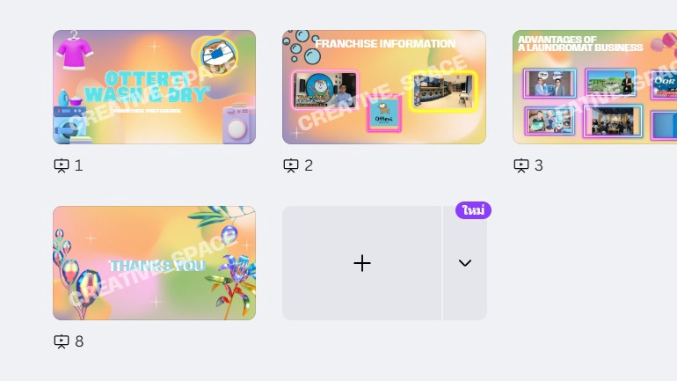Screen dimensions: 677x381
Task: Click the yellow-framed laundromat photo on slide 2
Action: click(443, 92)
